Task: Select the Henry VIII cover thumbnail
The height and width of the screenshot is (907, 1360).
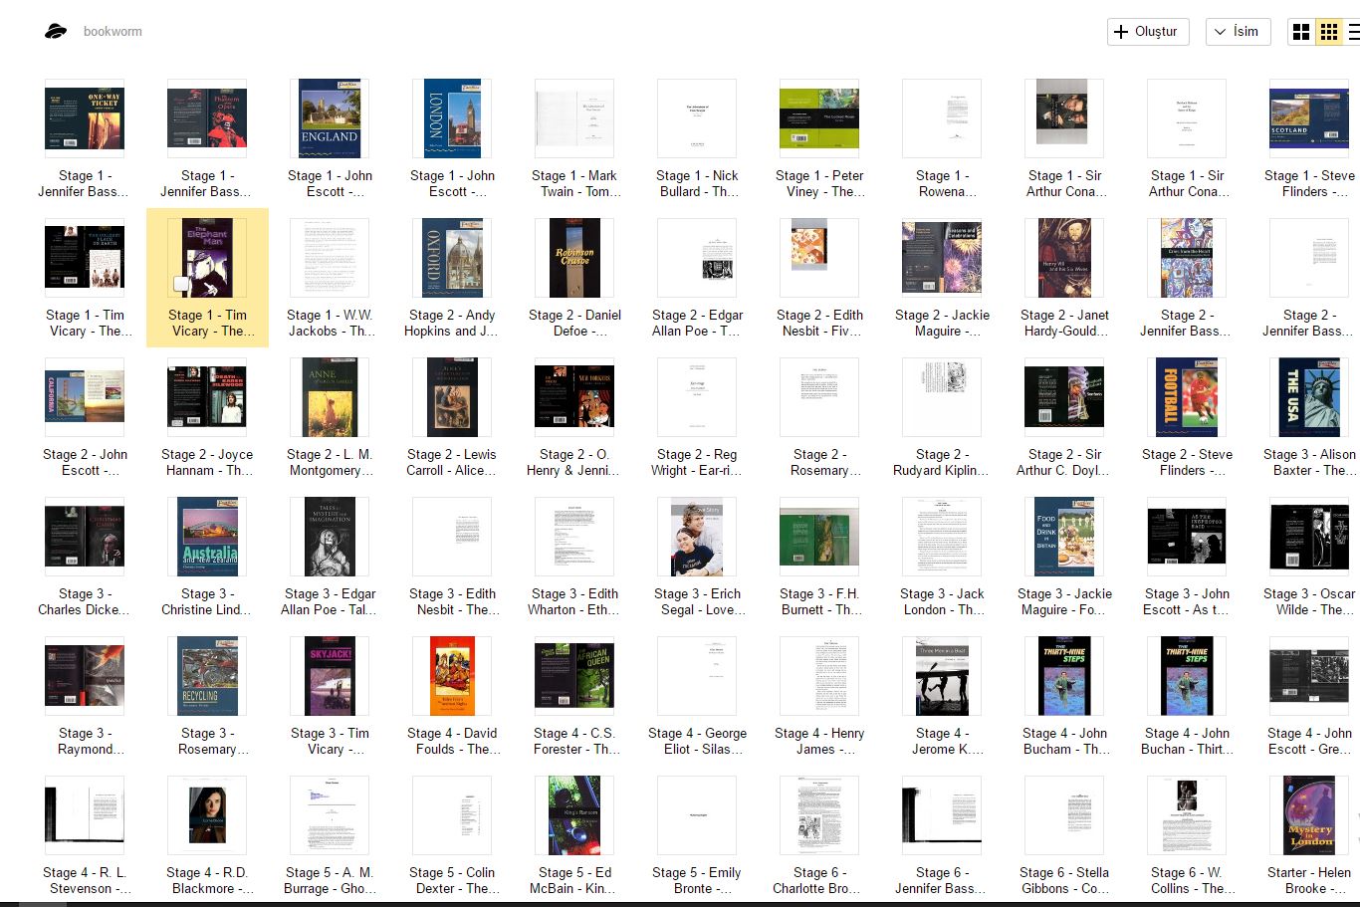Action: [1064, 258]
